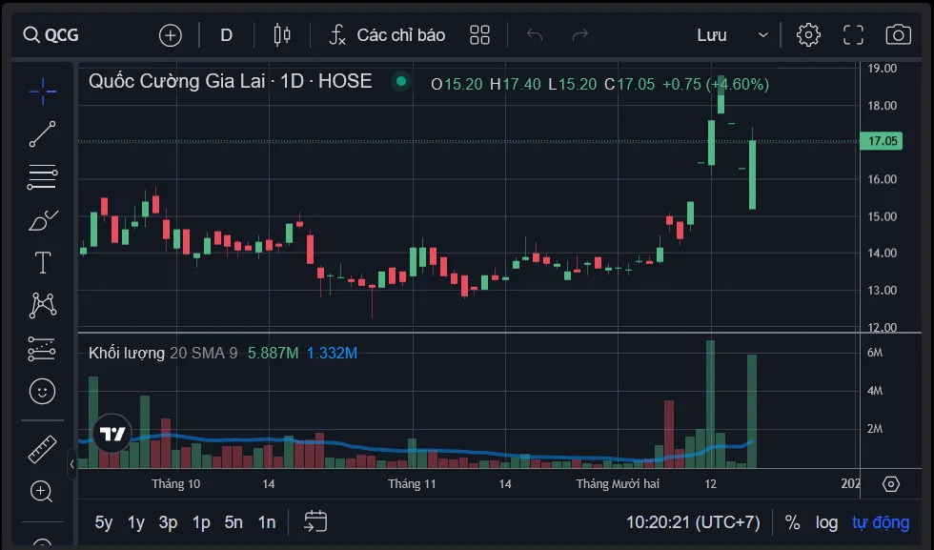Open chart settings gear
This screenshot has height=550, width=934.
click(x=808, y=35)
